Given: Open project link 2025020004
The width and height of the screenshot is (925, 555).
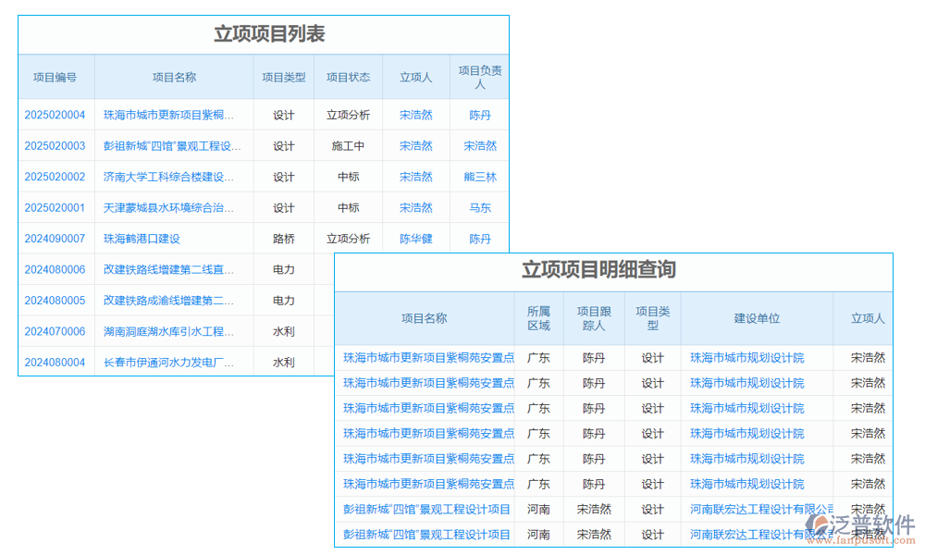Looking at the screenshot, I should click(56, 115).
